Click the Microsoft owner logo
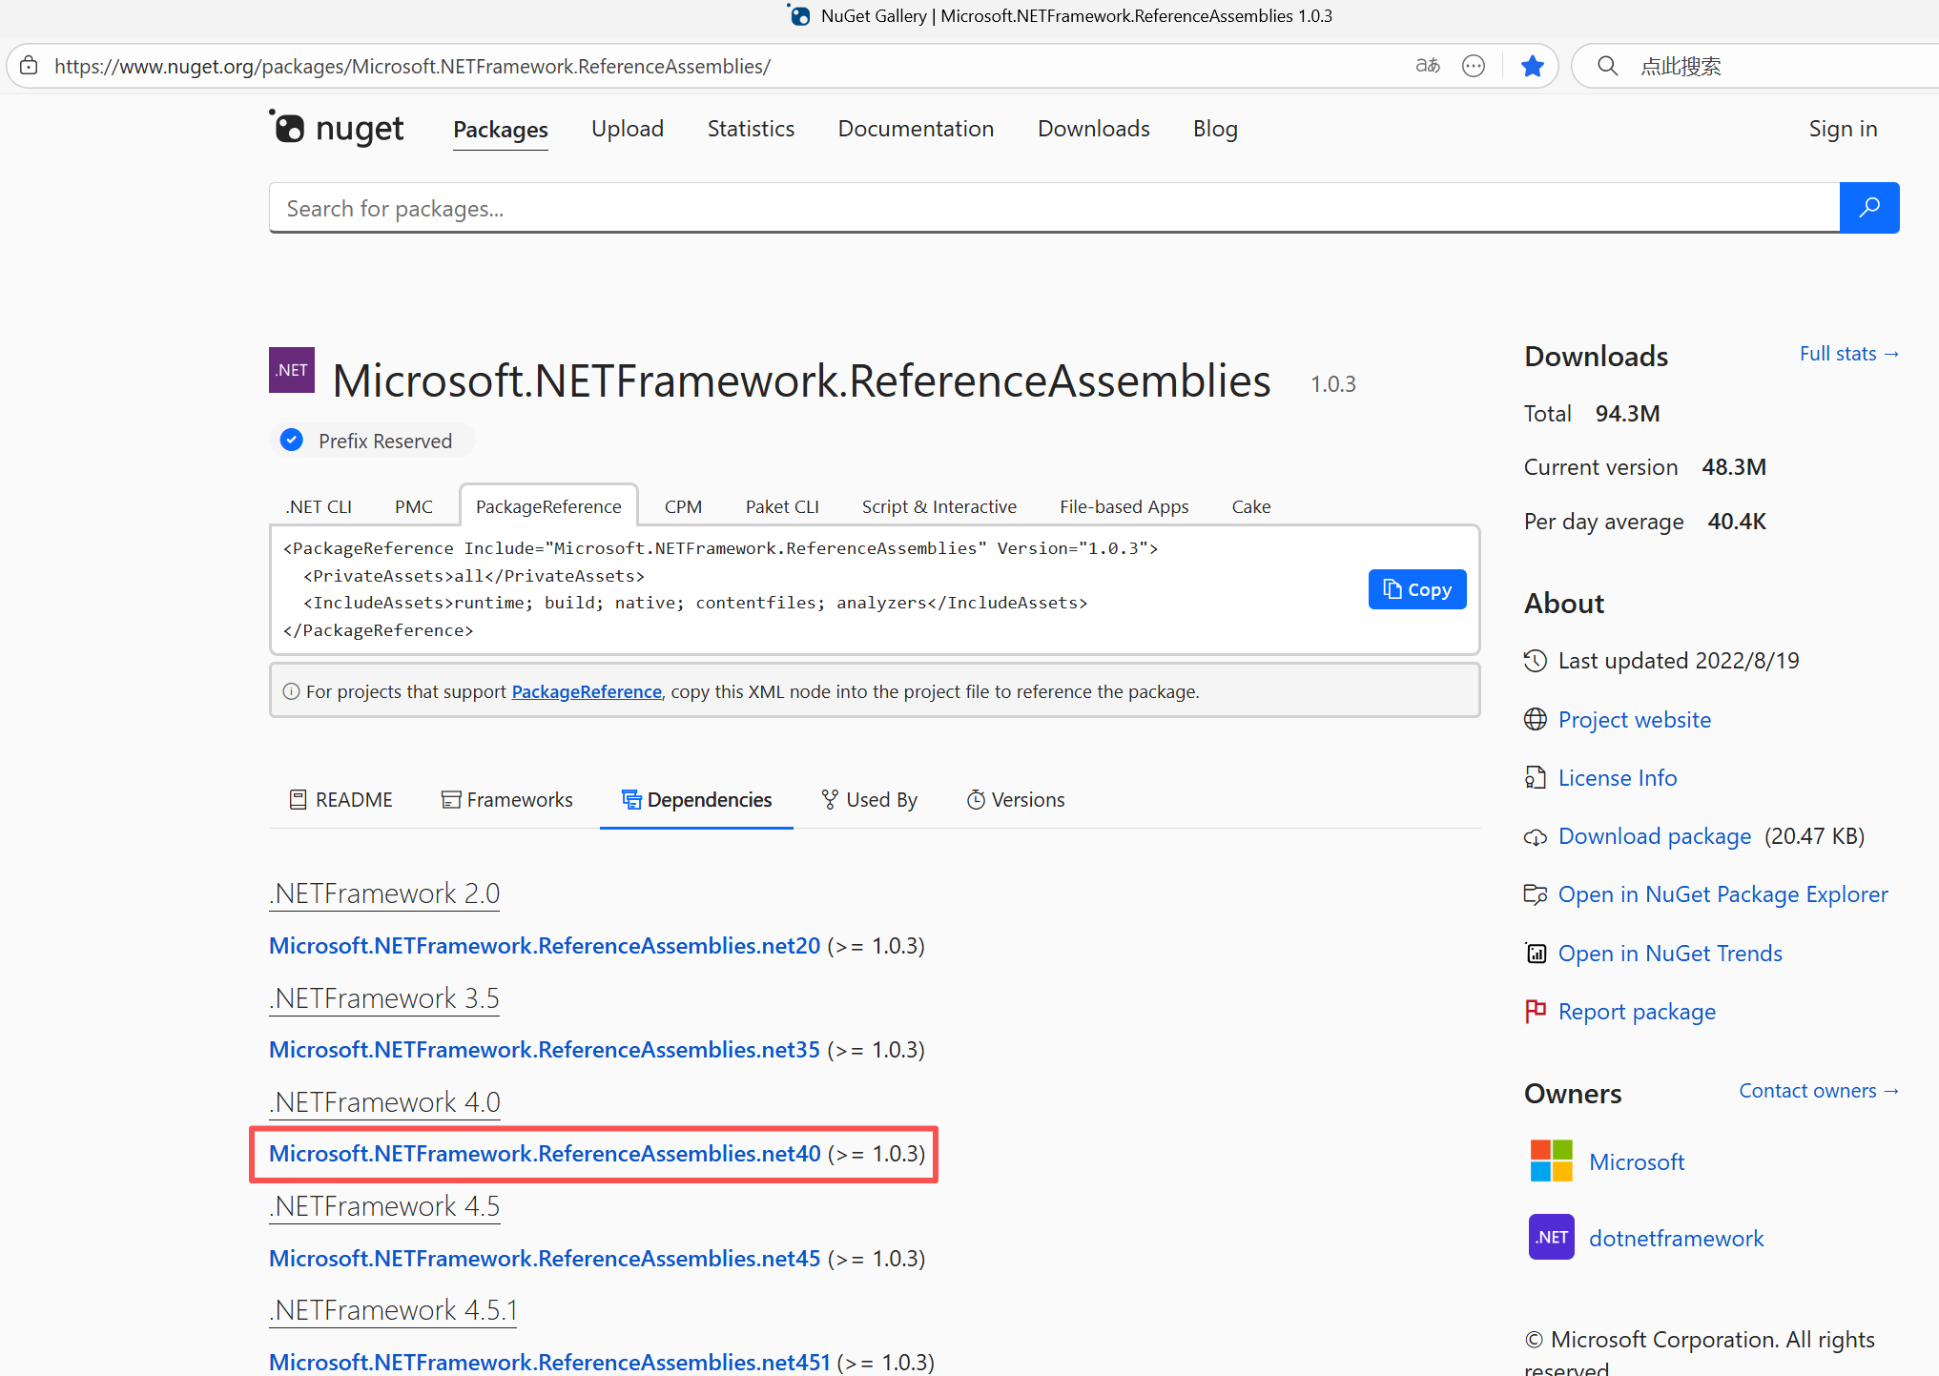1939x1376 pixels. (1551, 1160)
